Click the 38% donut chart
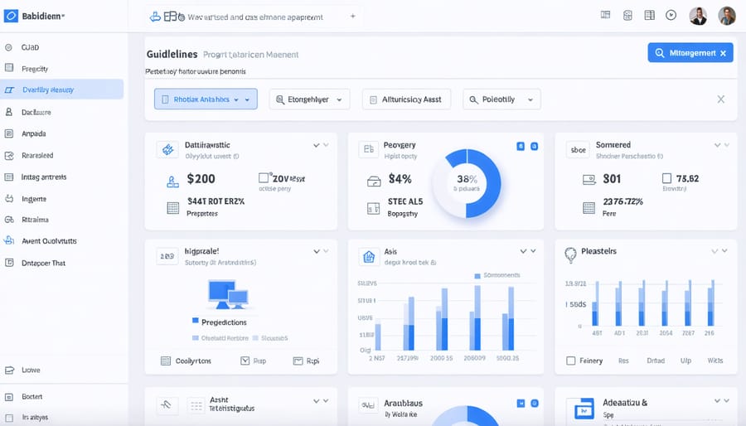The image size is (746, 426). click(467, 183)
